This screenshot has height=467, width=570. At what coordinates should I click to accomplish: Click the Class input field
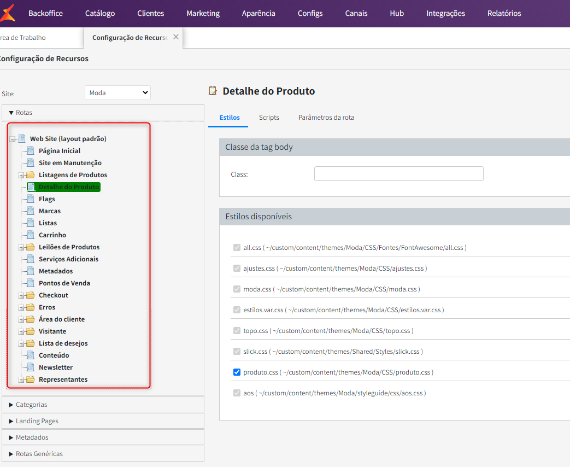pos(399,173)
